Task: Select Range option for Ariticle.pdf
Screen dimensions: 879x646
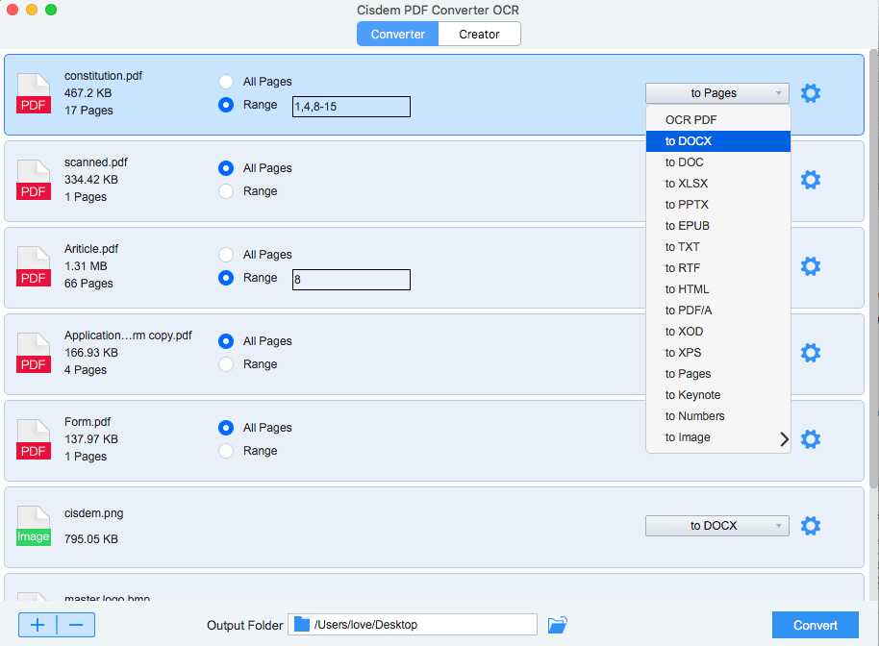Action: pyautogui.click(x=226, y=278)
